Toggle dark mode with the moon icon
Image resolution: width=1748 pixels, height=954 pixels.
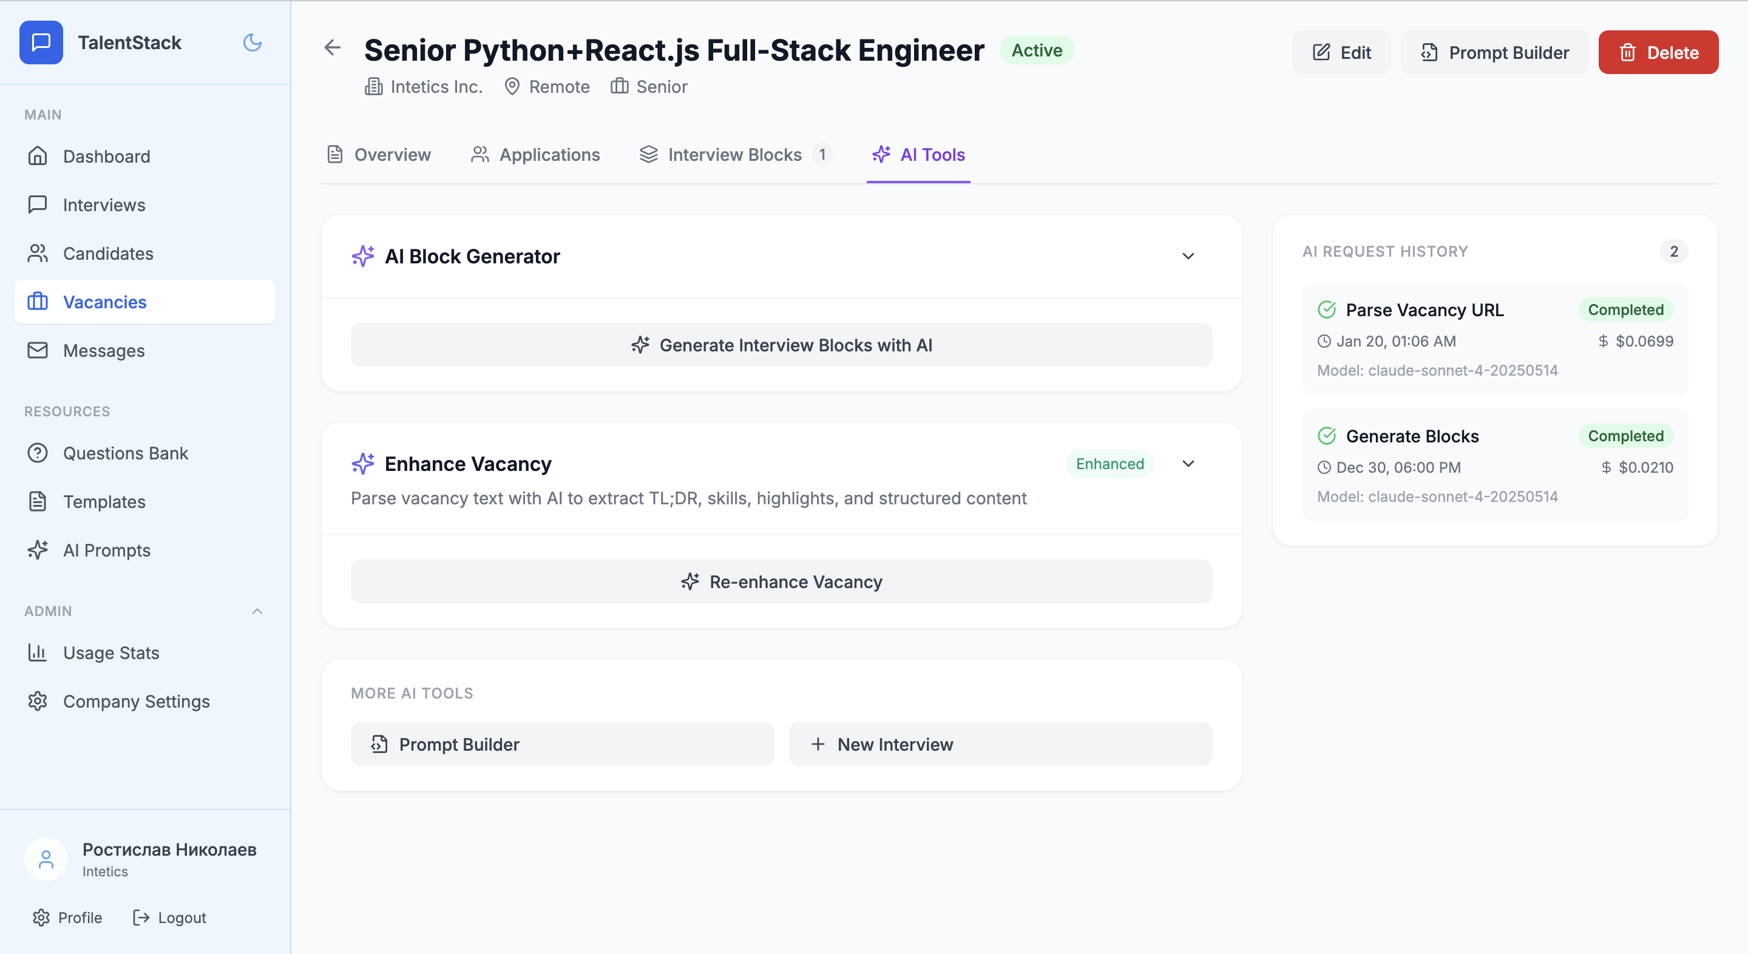click(x=252, y=42)
